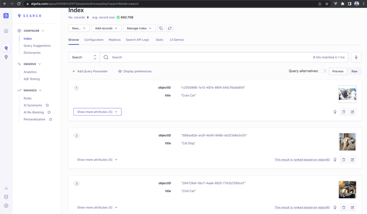The width and height of the screenshot is (367, 214).
Task: Show more attributes for Cute Cat record
Action: [97, 112]
